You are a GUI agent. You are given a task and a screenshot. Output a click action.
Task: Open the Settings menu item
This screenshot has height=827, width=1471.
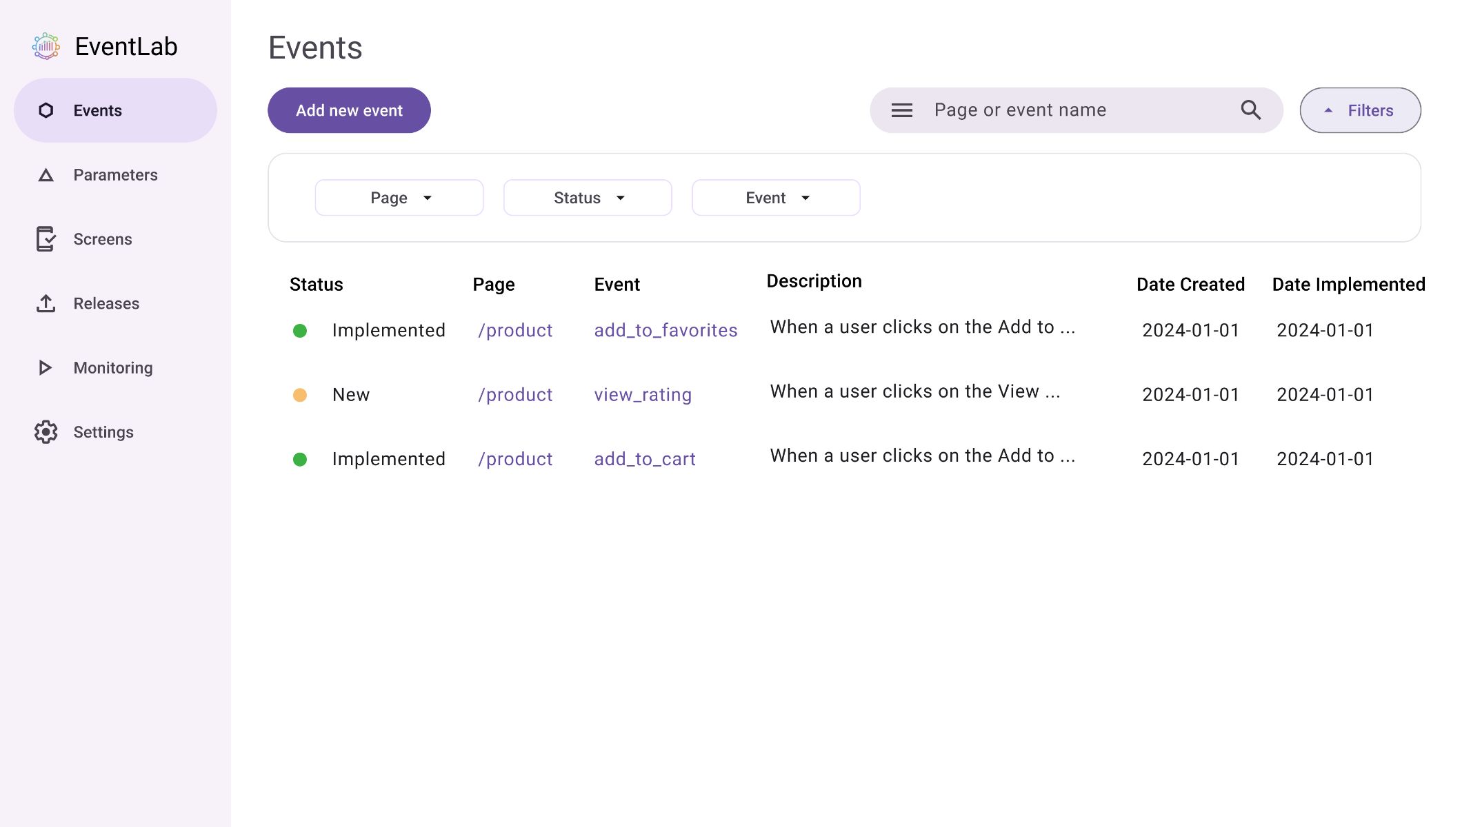[103, 432]
